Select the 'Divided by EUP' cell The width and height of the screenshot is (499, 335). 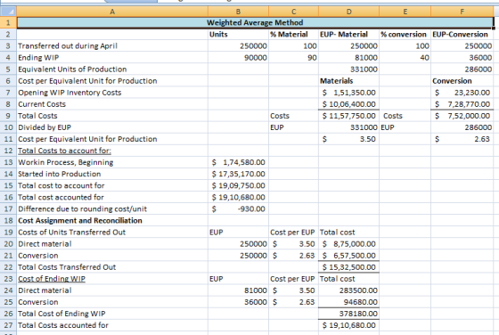[x=112, y=127]
